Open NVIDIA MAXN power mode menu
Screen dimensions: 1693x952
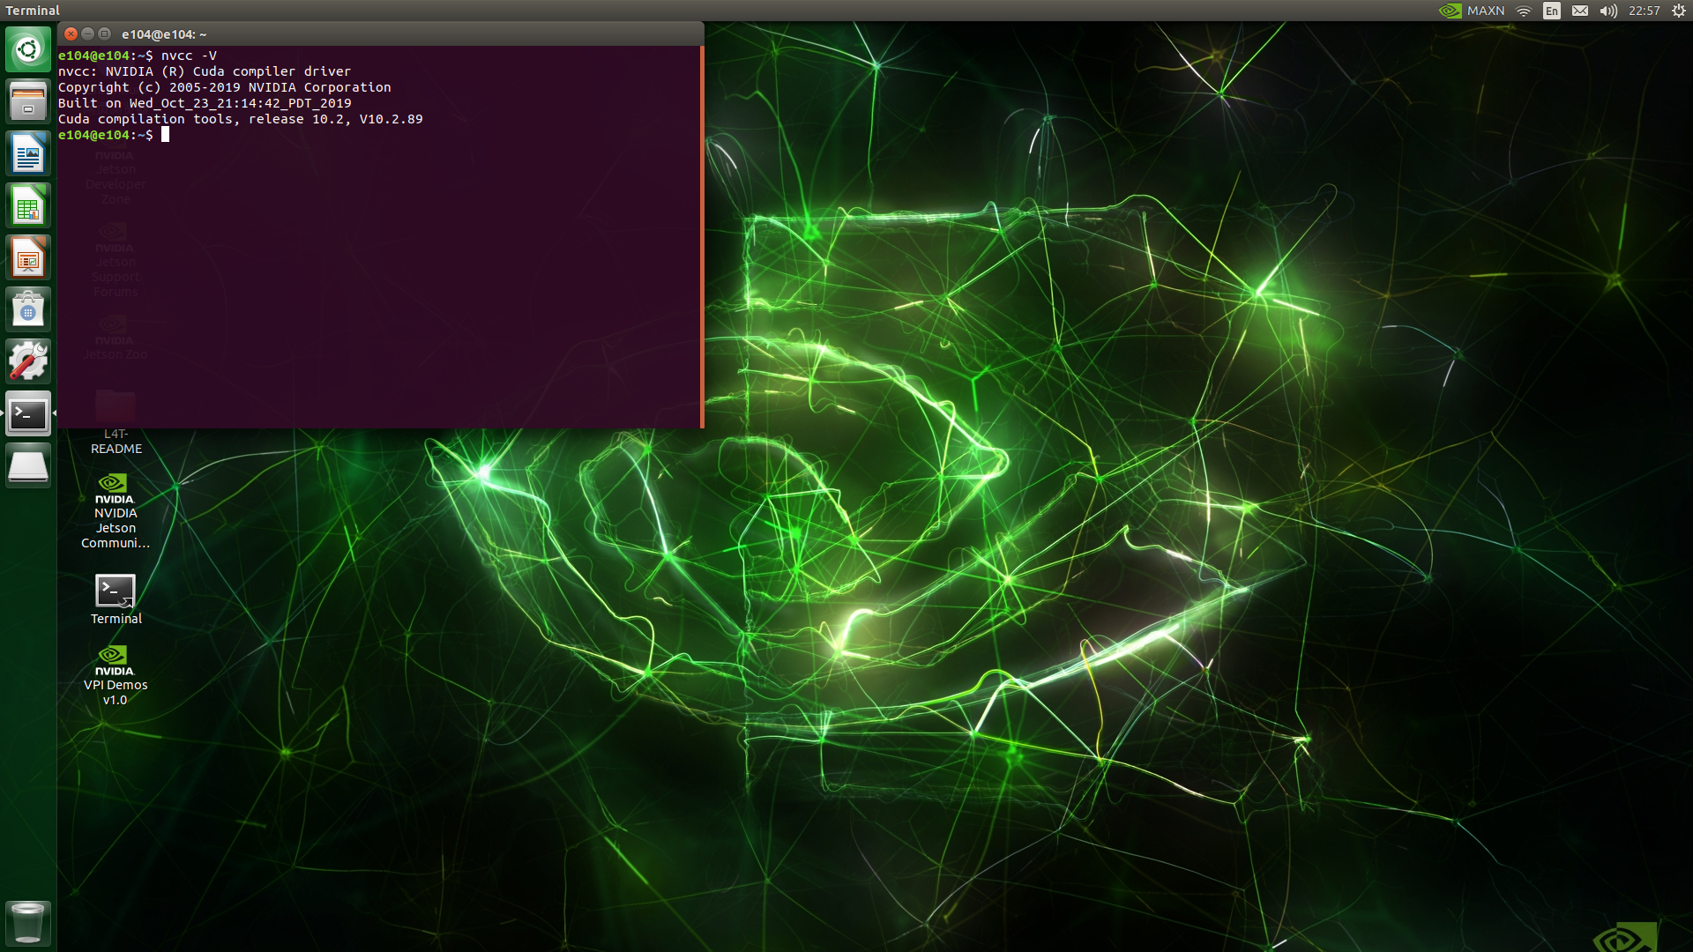point(1472,11)
